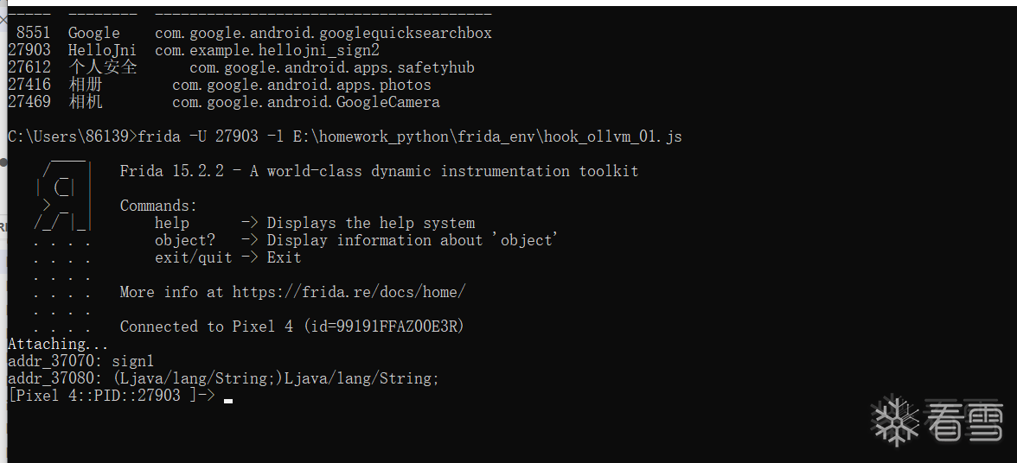This screenshot has height=463, width=1017.
Task: Click the snowflake watermark logo
Action: coord(895,420)
